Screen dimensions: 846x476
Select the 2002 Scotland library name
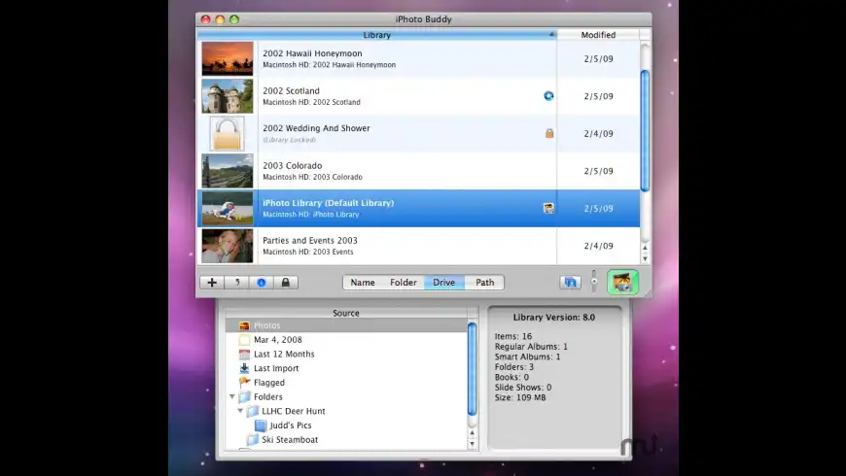(292, 91)
